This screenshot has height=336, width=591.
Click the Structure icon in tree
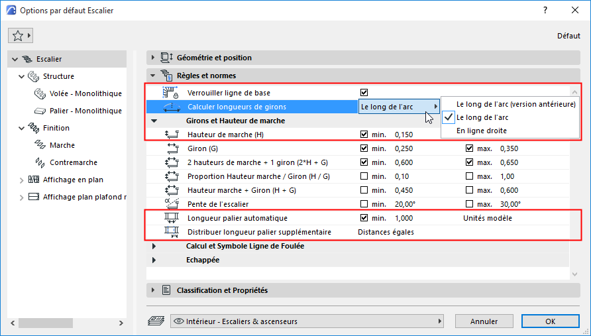(34, 76)
